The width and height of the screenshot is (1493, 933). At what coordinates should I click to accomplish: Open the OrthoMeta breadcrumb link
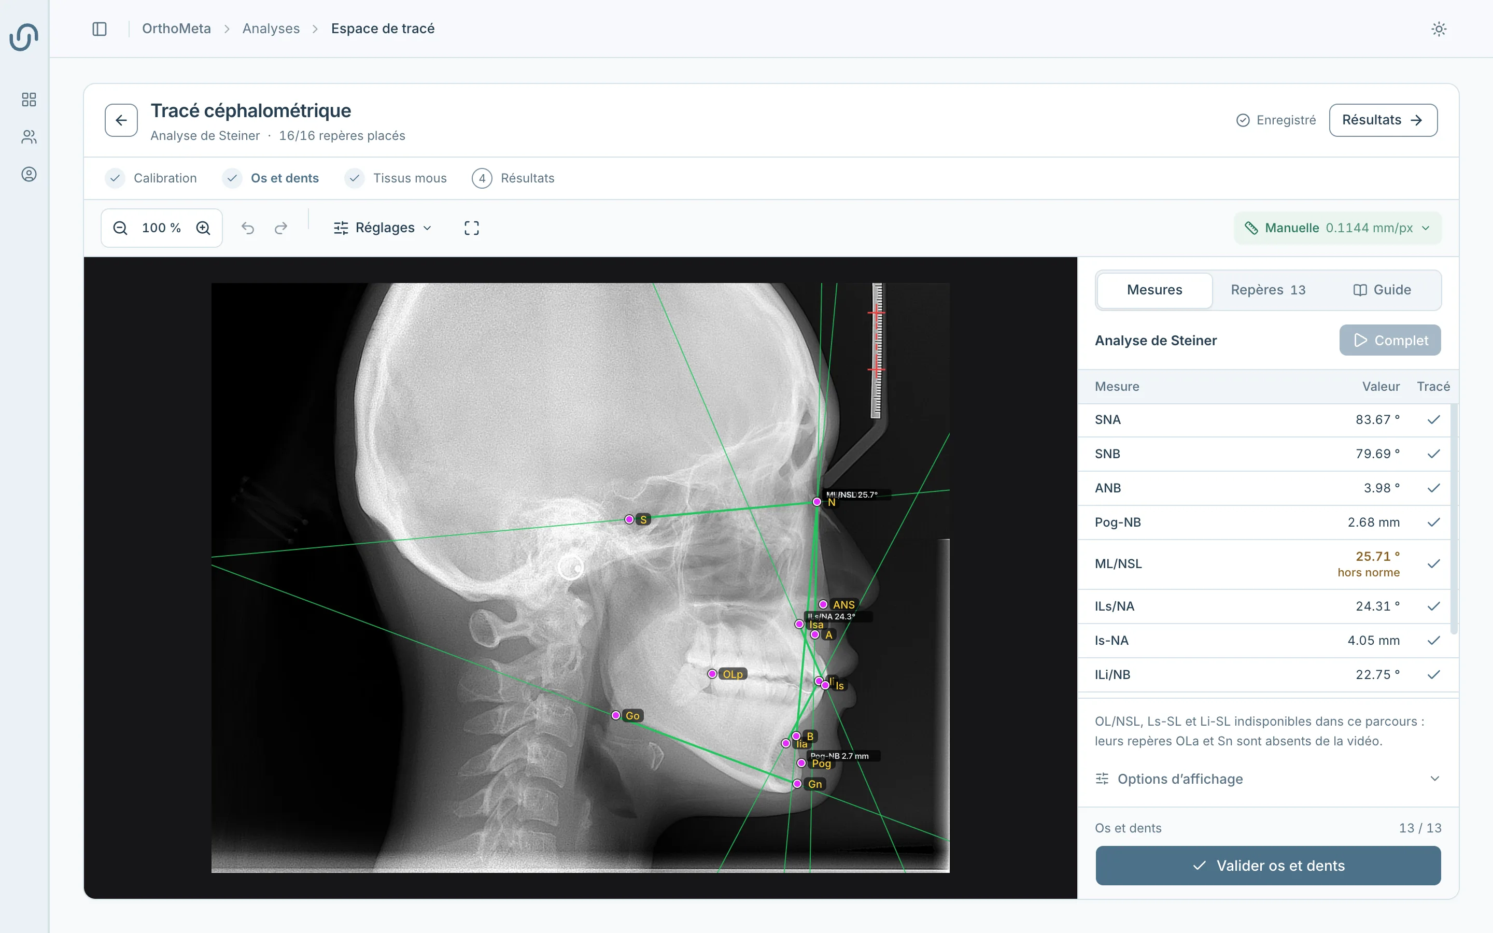(176, 29)
